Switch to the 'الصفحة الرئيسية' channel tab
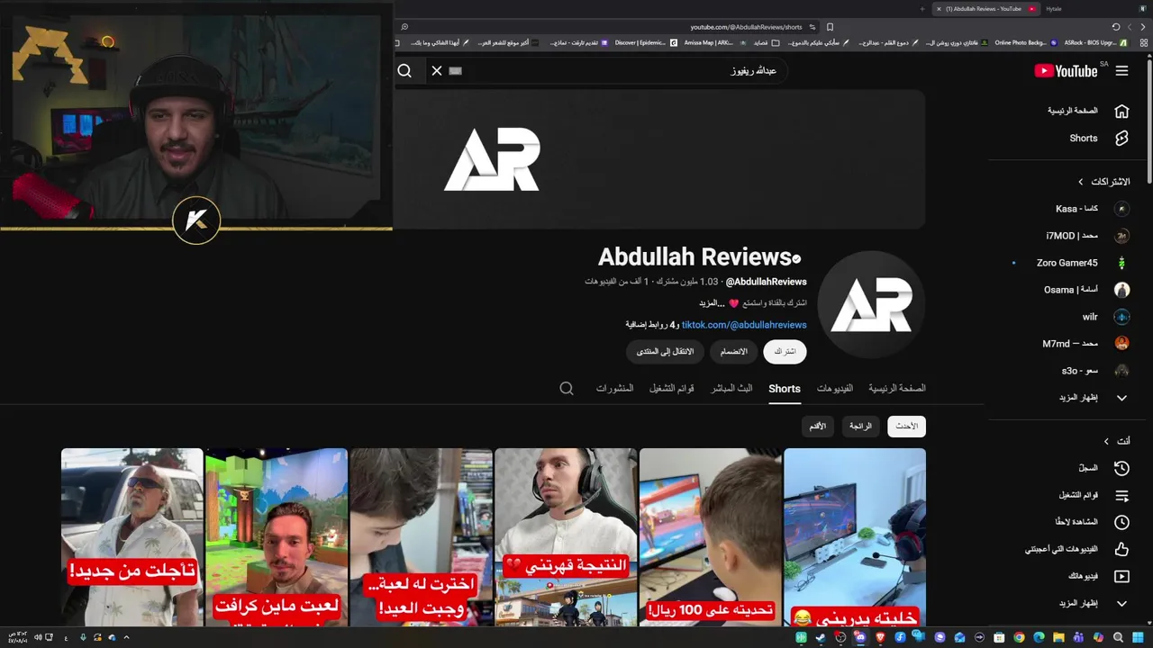 click(897, 389)
